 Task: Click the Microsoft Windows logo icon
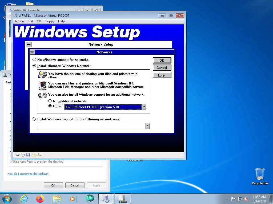pos(43,85)
